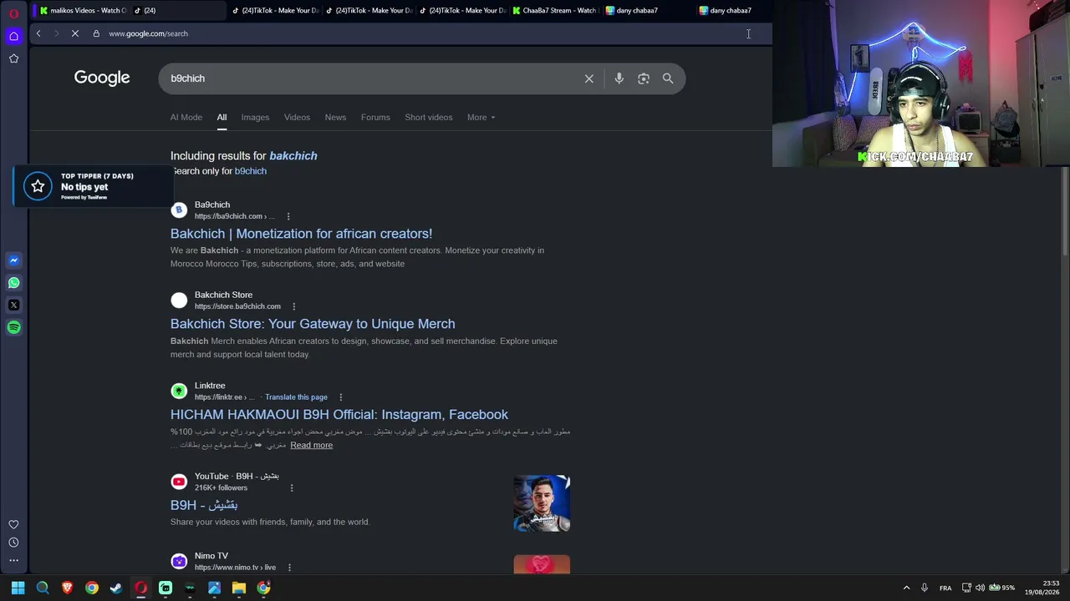Open options menu for Nimo TV result
This screenshot has height=601, width=1070.
pyautogui.click(x=289, y=568)
